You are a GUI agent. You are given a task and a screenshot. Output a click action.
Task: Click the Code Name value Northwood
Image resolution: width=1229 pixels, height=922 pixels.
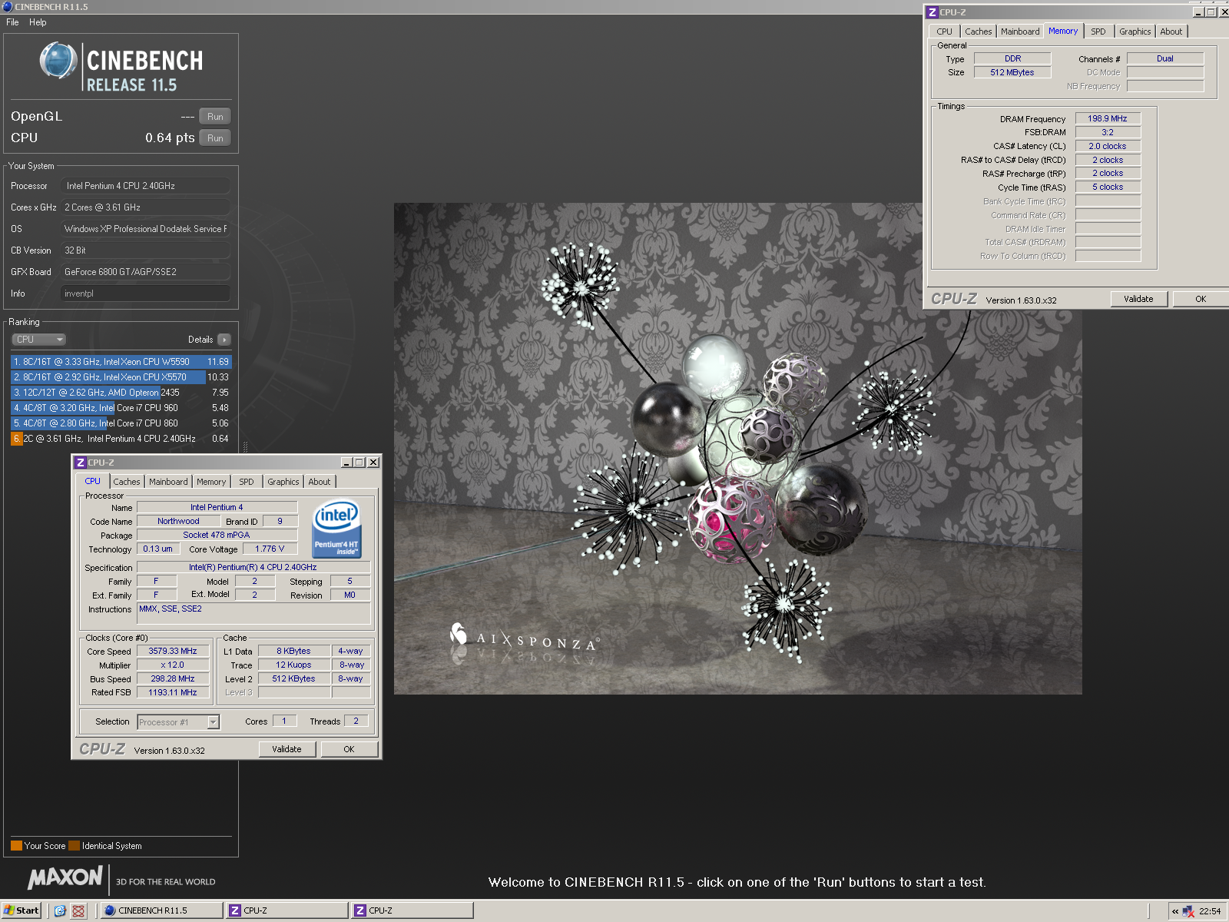click(178, 521)
